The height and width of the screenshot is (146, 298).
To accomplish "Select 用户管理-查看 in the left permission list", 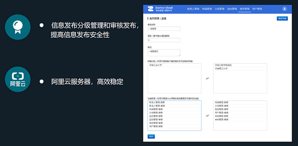I will (x=174, y=126).
